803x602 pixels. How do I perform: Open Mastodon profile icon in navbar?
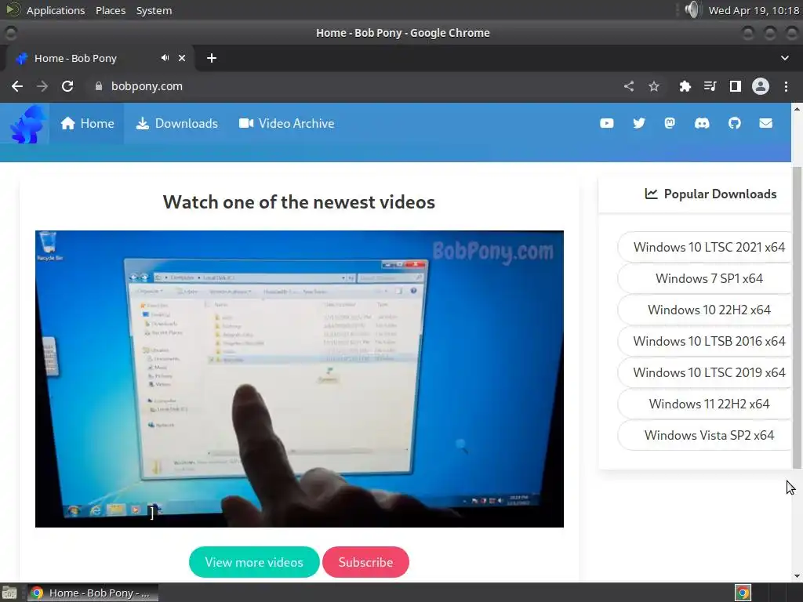670,123
